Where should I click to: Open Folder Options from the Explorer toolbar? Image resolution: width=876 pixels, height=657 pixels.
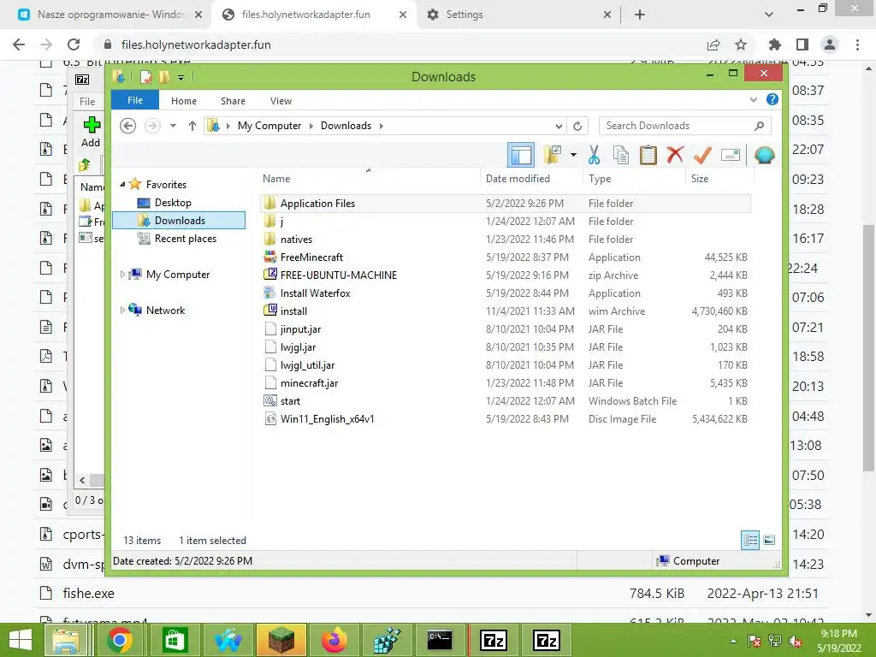(552, 155)
